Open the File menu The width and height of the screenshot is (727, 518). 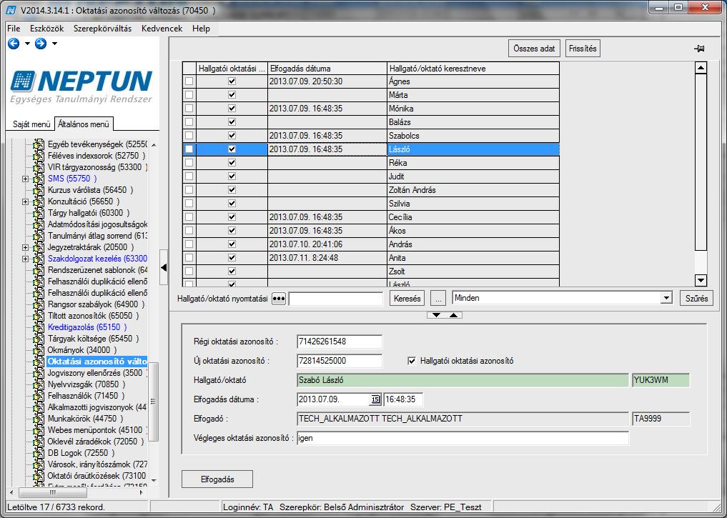click(14, 29)
